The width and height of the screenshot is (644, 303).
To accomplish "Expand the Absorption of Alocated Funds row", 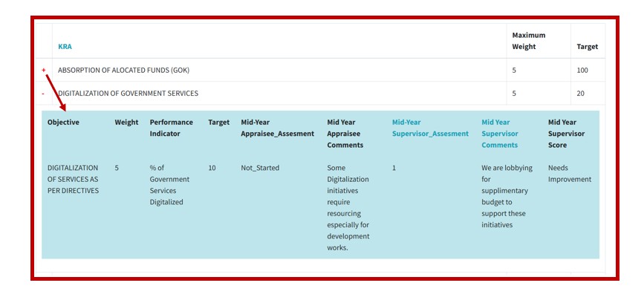I will tap(44, 70).
